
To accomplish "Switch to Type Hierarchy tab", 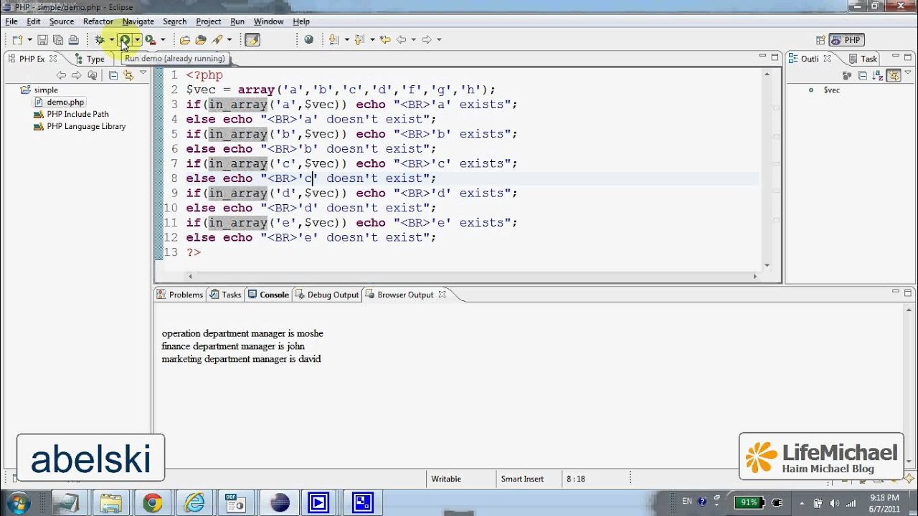I will [x=90, y=59].
